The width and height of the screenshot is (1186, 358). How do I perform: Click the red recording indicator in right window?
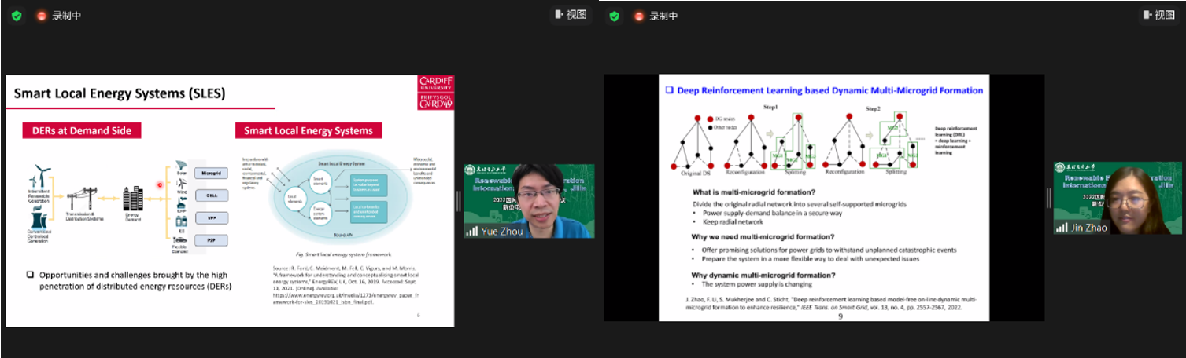click(x=638, y=15)
